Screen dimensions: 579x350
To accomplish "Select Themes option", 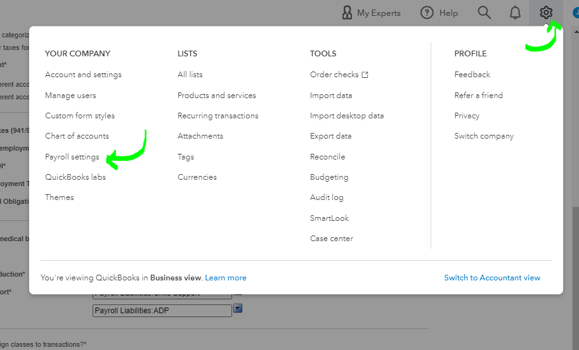I will [60, 197].
